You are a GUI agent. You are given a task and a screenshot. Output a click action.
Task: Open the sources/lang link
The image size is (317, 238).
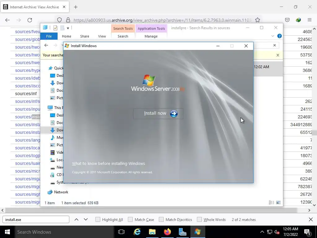tap(28, 140)
